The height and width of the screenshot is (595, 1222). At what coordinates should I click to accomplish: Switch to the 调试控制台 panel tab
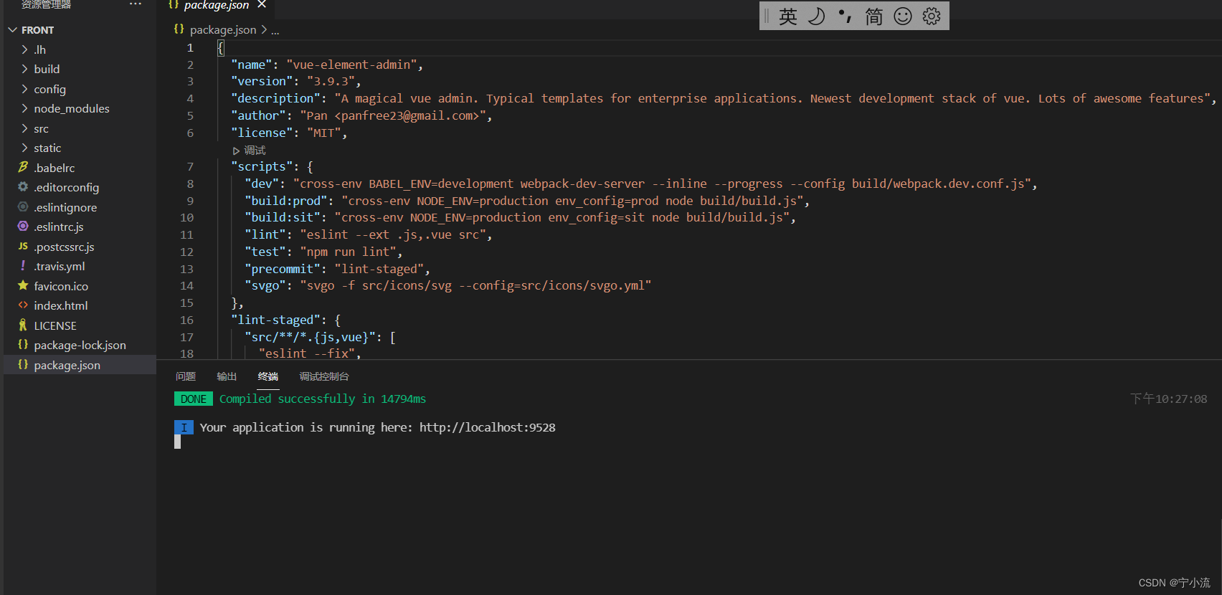[324, 376]
